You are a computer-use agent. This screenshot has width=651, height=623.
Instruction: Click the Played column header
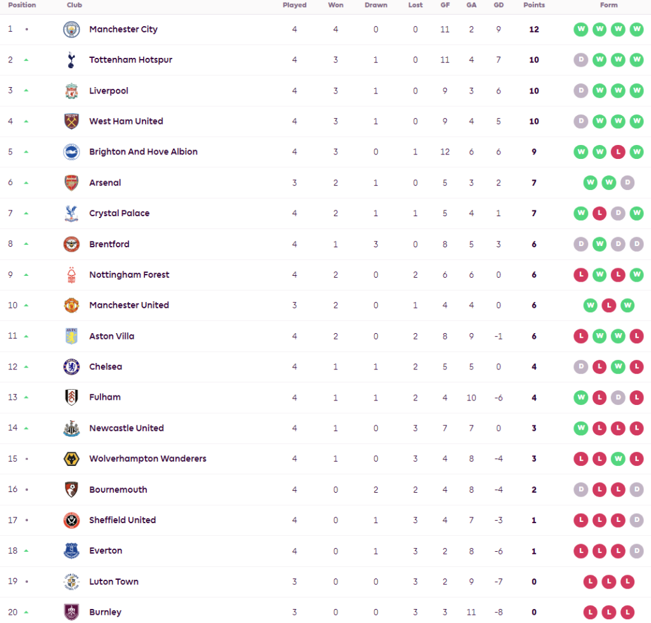click(x=294, y=5)
